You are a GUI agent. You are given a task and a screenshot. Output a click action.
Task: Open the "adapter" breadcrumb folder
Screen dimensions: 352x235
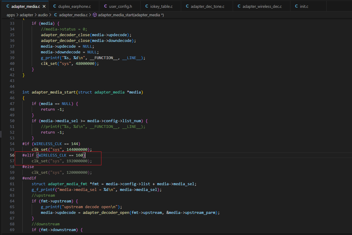tap(27, 15)
